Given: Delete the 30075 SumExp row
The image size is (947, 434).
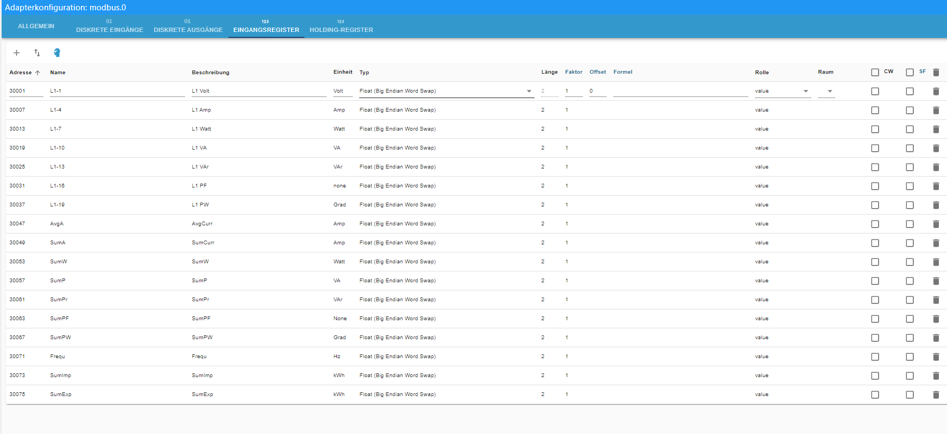Looking at the screenshot, I should tap(936, 394).
